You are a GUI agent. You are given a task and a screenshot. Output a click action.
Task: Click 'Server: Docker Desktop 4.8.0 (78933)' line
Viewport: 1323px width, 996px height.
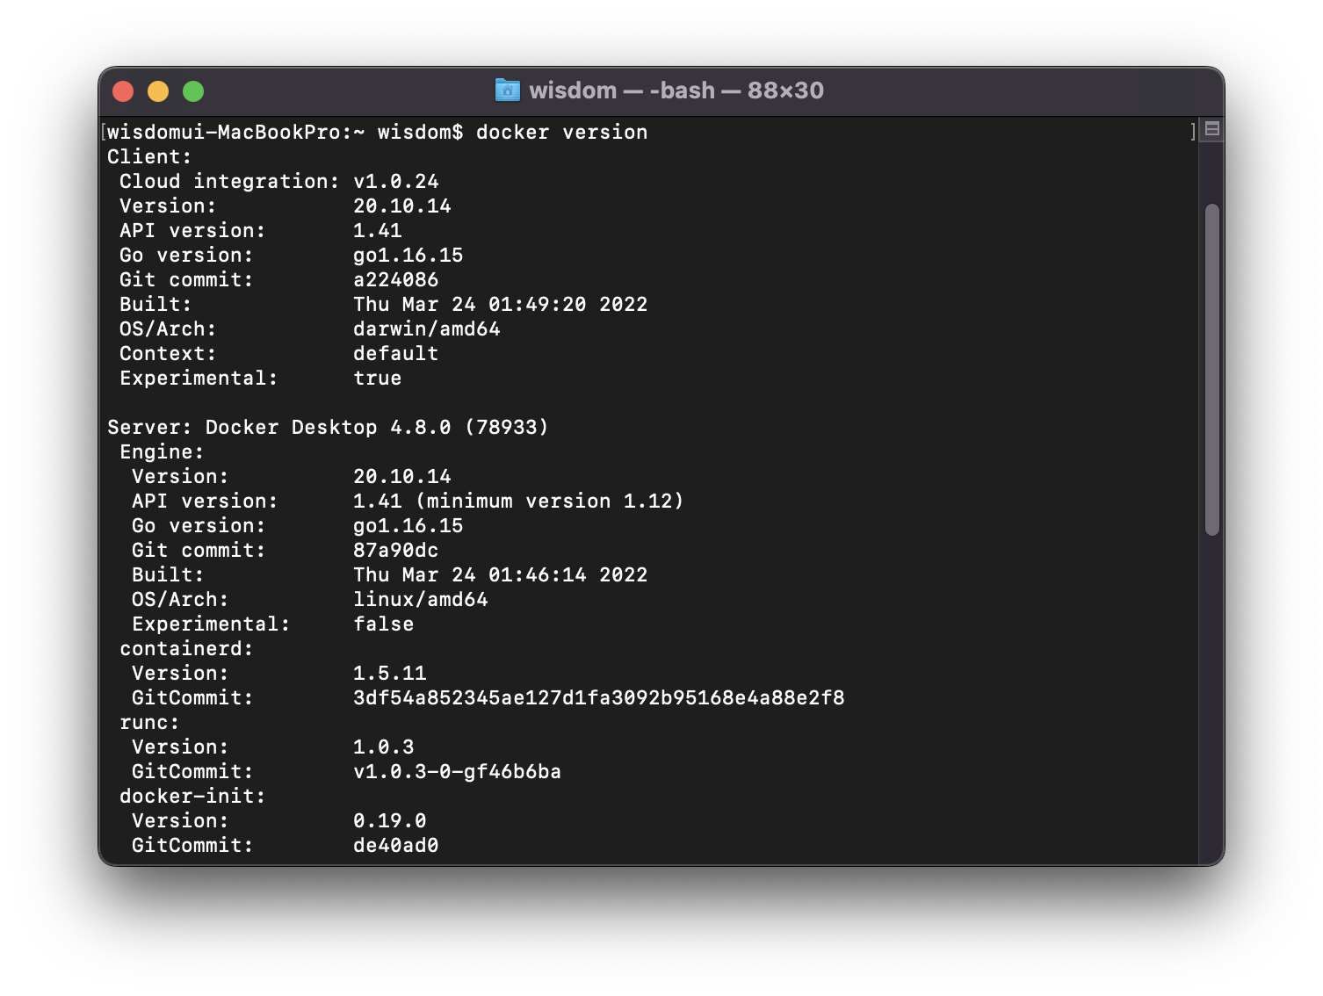[328, 428]
